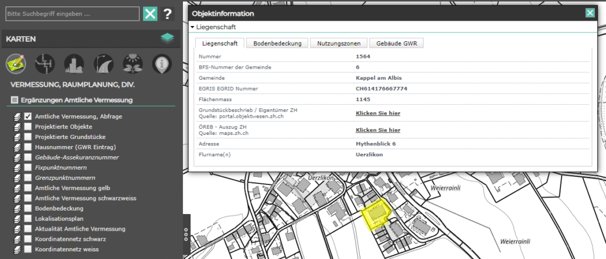This screenshot has height=259, width=606.
Task: Enable the Bodenbedeckung layer checkbox
Action: tap(28, 209)
